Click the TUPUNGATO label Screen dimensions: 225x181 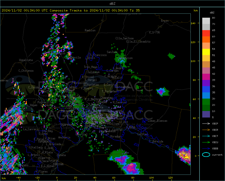pos(45,142)
